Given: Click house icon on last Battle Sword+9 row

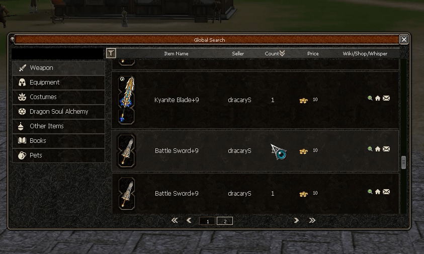Looking at the screenshot, I should coord(378,192).
